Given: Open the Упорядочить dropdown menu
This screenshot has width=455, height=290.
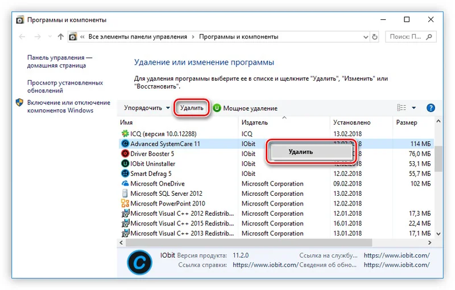Looking at the screenshot, I should point(147,108).
